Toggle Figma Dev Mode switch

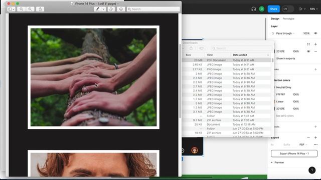288,9
